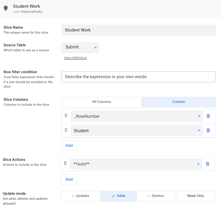Select the Custom slice columns tab
The height and width of the screenshot is (205, 221).
(179, 102)
